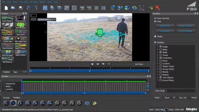Viewport: 199px width, 112px height.
Task: Toggle the Test Objects overlay checkbox
Action: pyautogui.click(x=160, y=77)
